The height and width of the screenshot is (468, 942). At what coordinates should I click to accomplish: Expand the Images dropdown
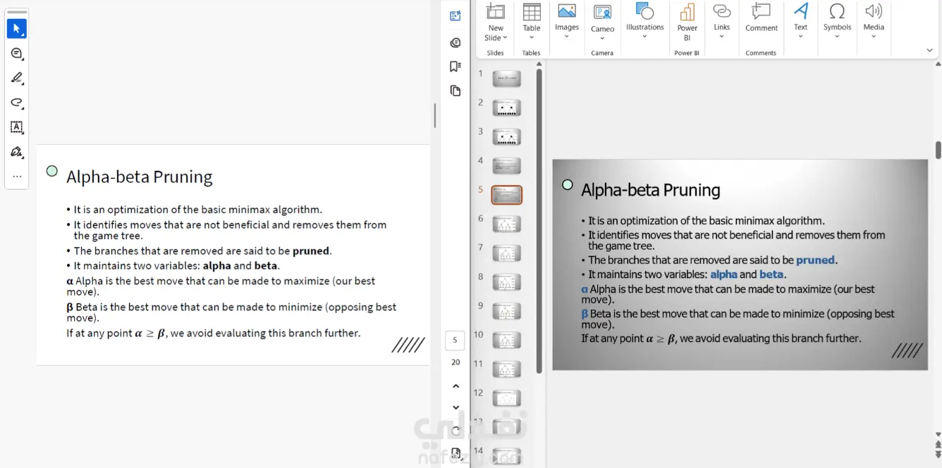click(567, 21)
